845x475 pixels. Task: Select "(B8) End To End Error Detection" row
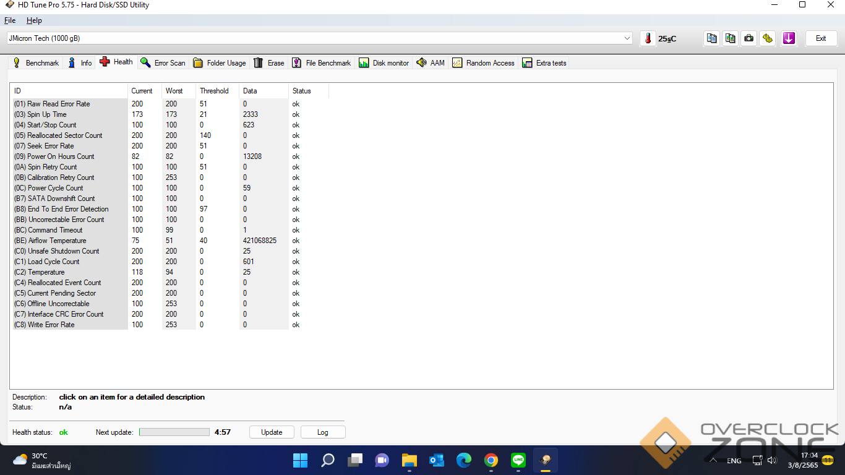pyautogui.click(x=170, y=209)
